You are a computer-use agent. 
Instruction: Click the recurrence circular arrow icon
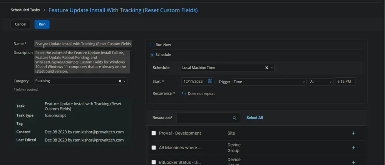click(183, 93)
